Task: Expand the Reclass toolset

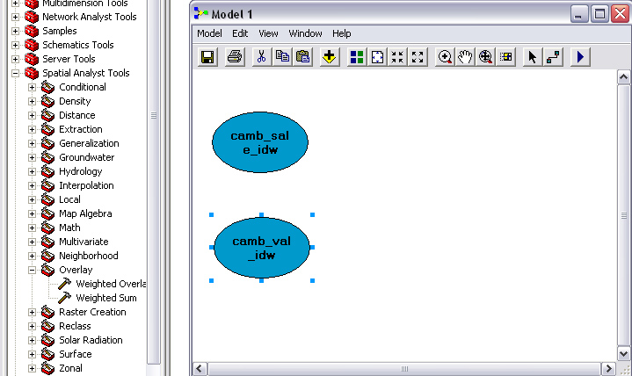Action: tap(32, 326)
